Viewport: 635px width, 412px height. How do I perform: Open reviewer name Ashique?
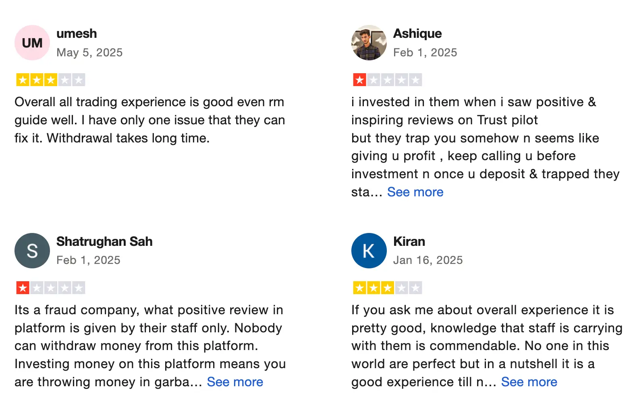[417, 33]
